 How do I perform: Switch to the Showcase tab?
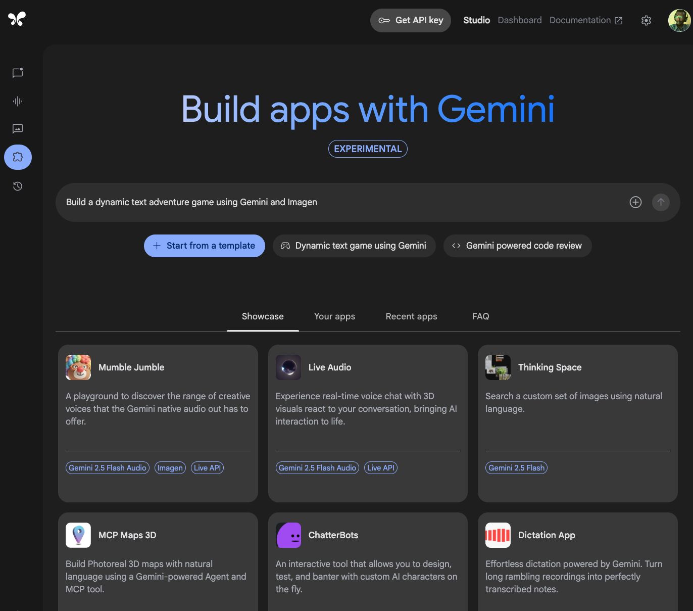click(x=263, y=316)
